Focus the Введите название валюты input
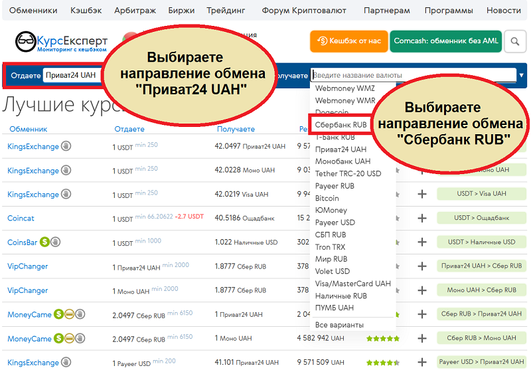The height and width of the screenshot is (372, 531). click(414, 75)
